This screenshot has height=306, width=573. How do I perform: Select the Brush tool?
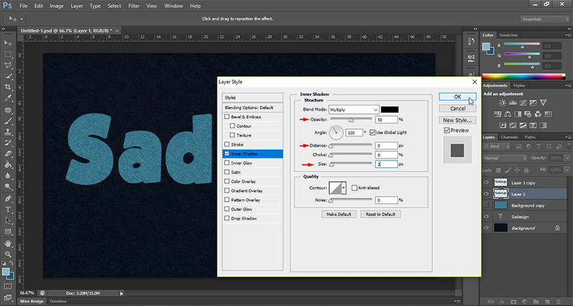click(x=8, y=121)
